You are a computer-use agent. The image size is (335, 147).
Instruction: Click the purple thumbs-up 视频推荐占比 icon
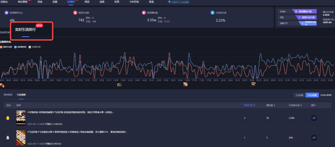(7, 13)
